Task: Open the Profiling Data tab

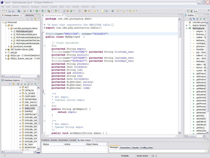Action: (x=146, y=148)
